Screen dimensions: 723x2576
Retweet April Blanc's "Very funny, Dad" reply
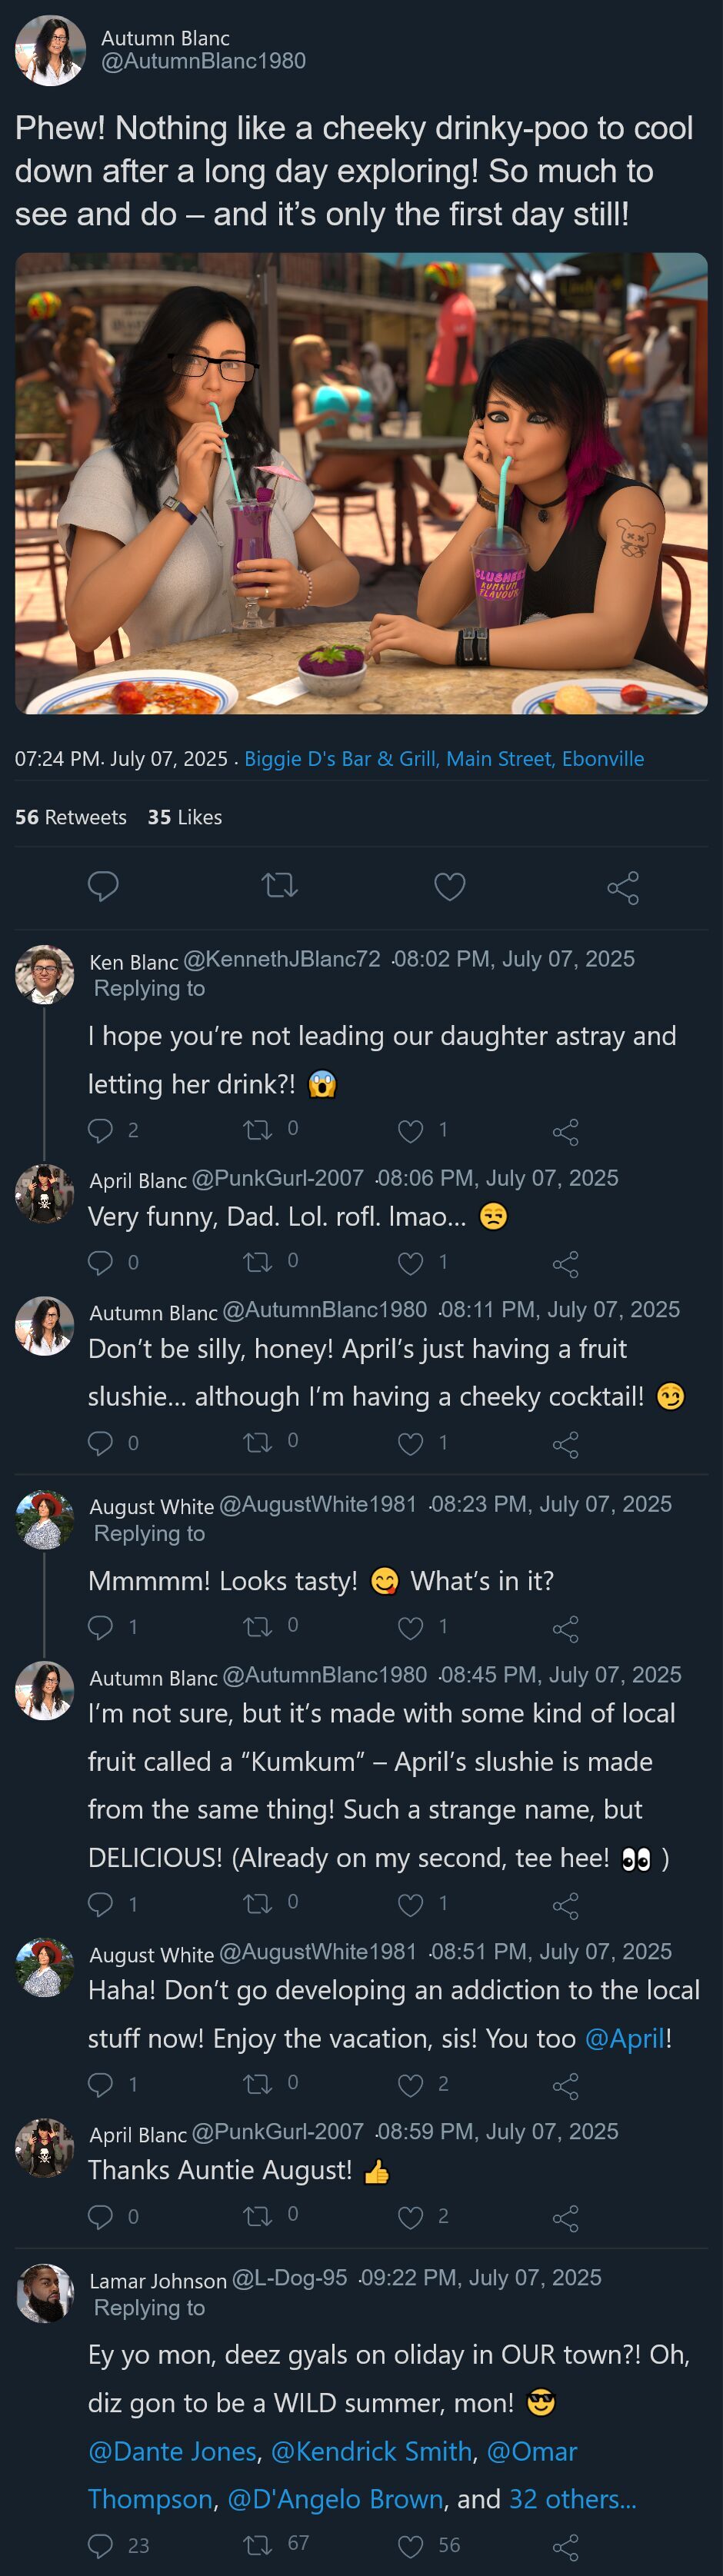(257, 1262)
